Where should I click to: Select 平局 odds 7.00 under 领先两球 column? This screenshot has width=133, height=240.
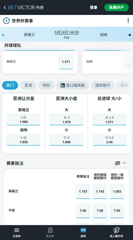click(x=100, y=211)
